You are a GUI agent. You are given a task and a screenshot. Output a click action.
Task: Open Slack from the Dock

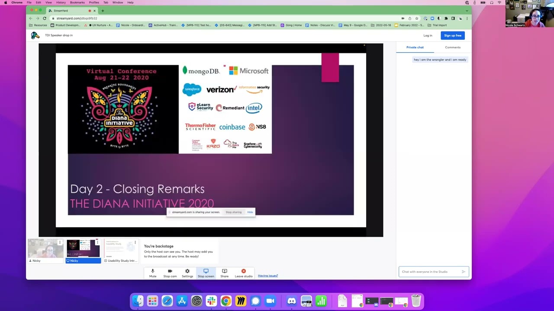coord(211,301)
